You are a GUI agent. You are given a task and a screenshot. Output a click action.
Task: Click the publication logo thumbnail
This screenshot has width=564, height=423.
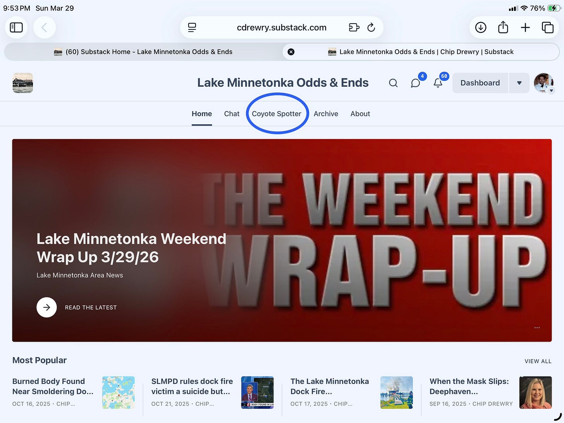23,83
